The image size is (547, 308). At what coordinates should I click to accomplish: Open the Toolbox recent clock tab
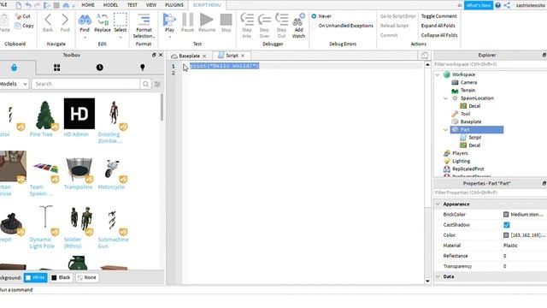(100, 68)
